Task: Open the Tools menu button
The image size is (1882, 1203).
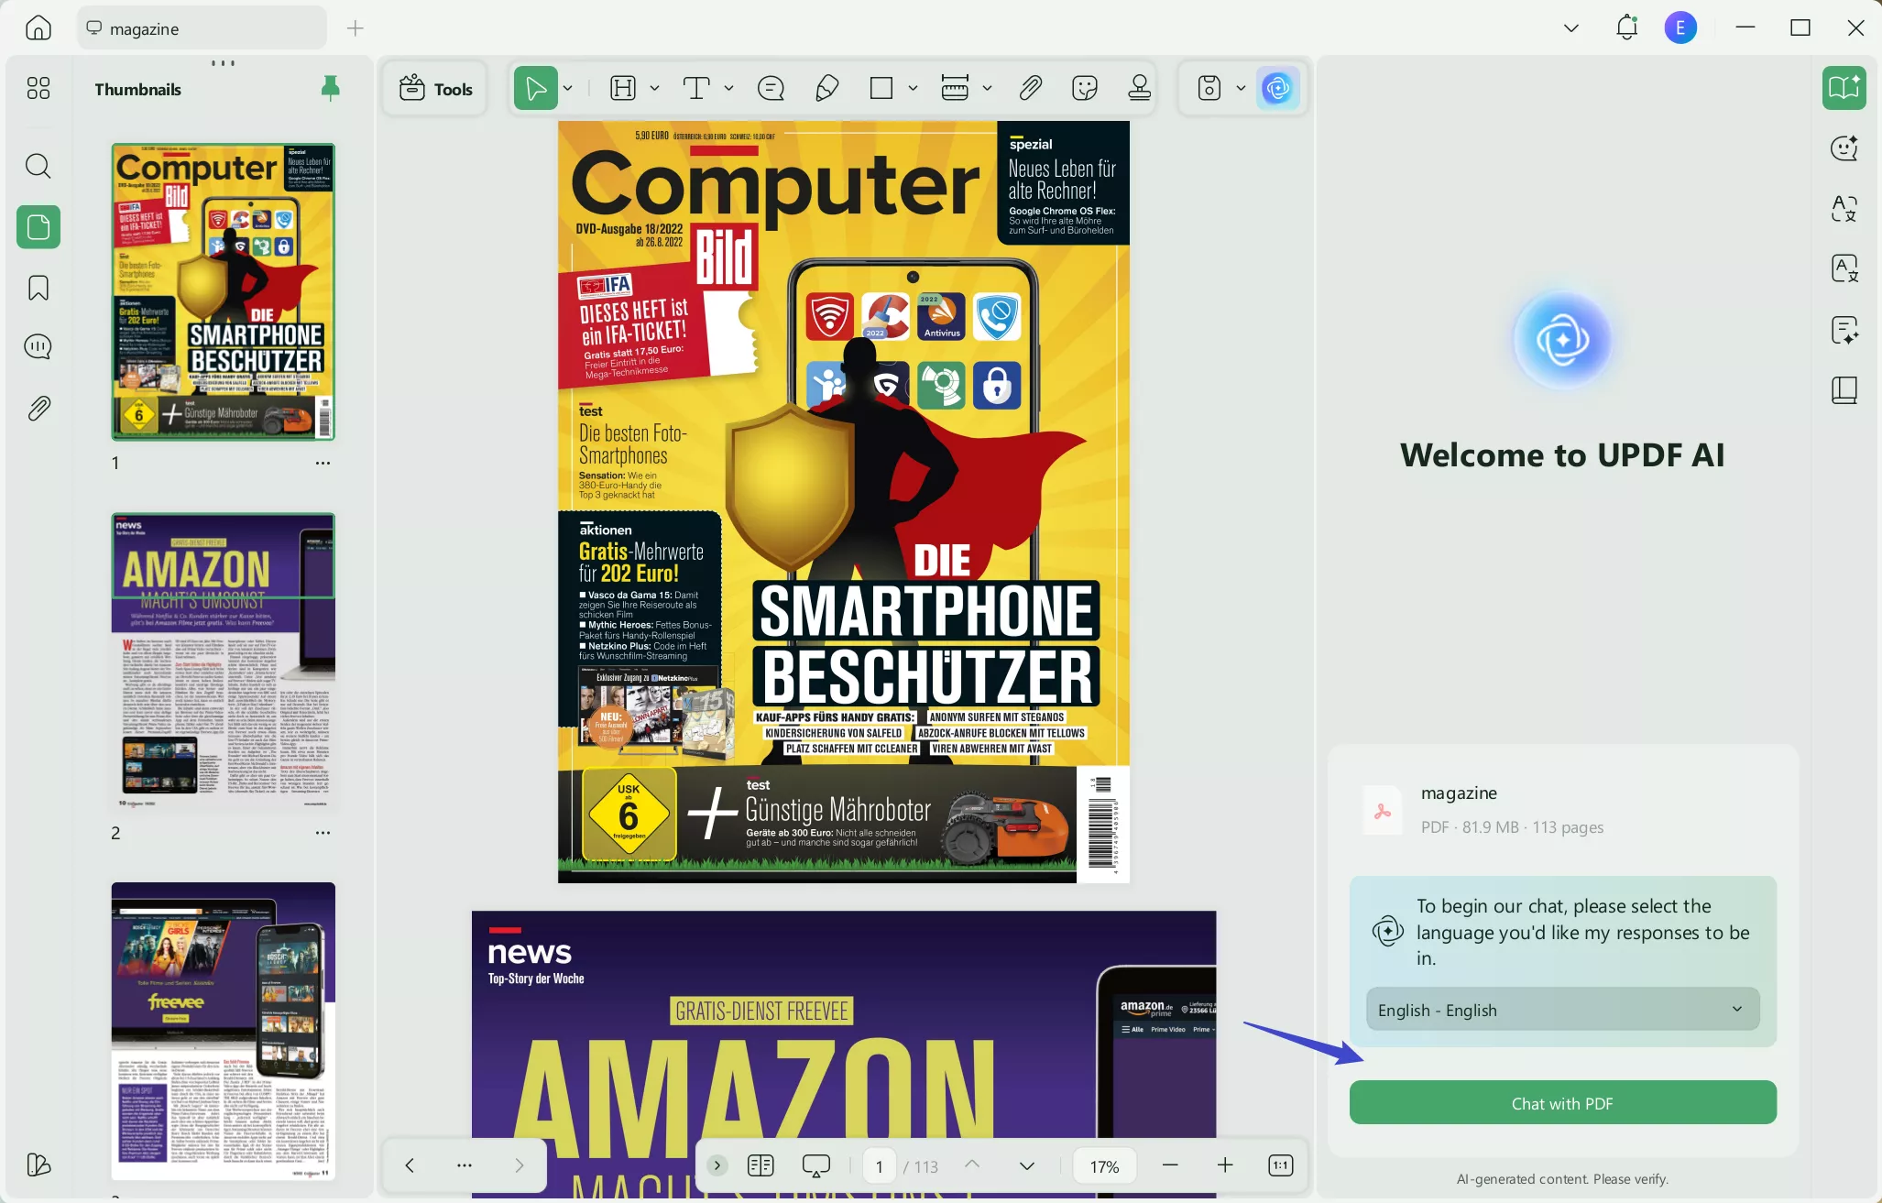Action: point(436,89)
